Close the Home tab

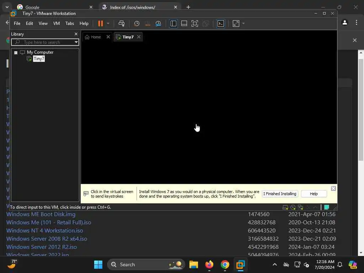coord(108,37)
